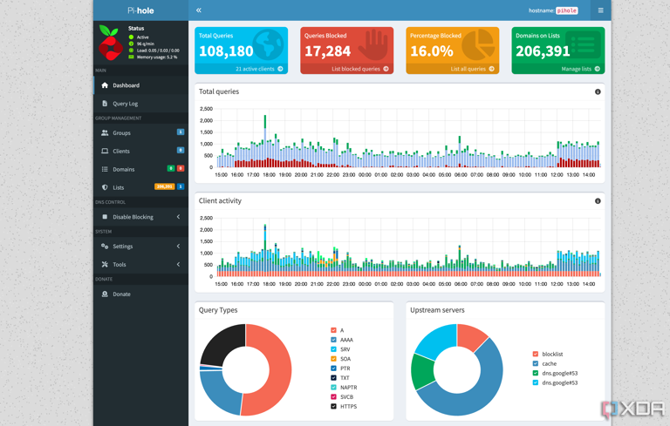Collapse sidebar with double-chevron icon
Screen dimensions: 670x426
(199, 10)
